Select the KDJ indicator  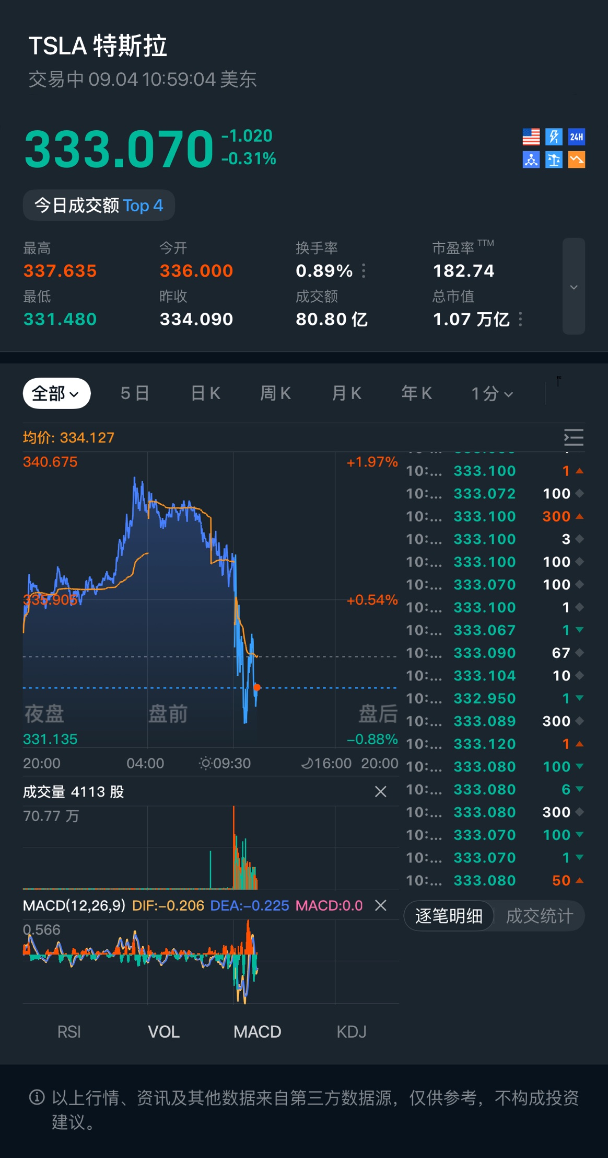click(x=352, y=1032)
